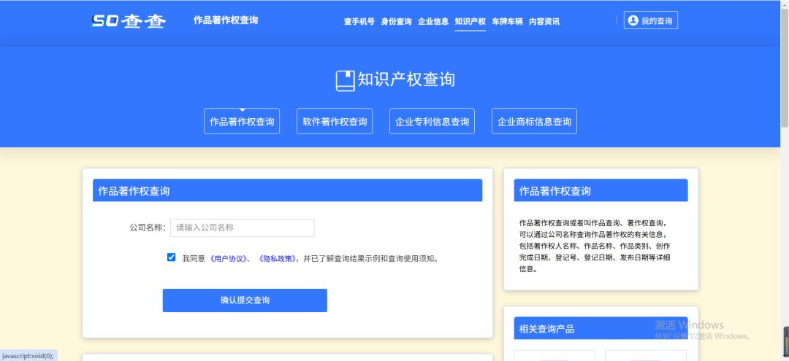The image size is (789, 361).
Task: Uncheck the 我同意 agreement checkbox
Action: pyautogui.click(x=171, y=257)
